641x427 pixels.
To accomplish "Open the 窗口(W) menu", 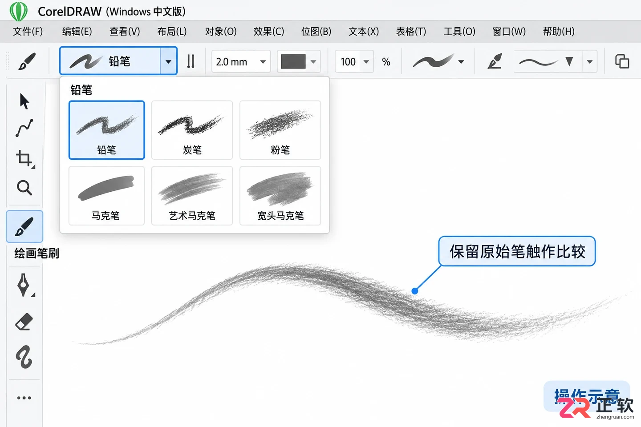I will (509, 32).
